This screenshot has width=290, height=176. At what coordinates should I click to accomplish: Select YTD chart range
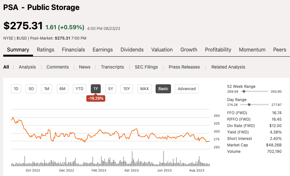80,89
